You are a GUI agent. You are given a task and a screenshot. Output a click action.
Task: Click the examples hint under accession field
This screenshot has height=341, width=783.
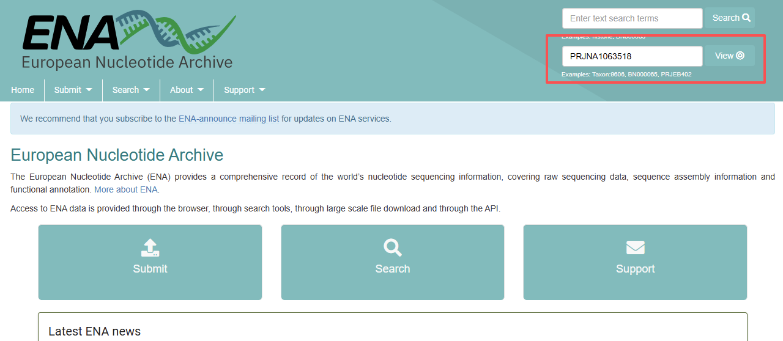pos(626,75)
